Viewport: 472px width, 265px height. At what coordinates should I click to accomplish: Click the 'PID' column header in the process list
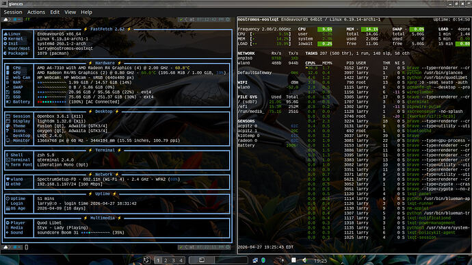[x=350, y=63]
